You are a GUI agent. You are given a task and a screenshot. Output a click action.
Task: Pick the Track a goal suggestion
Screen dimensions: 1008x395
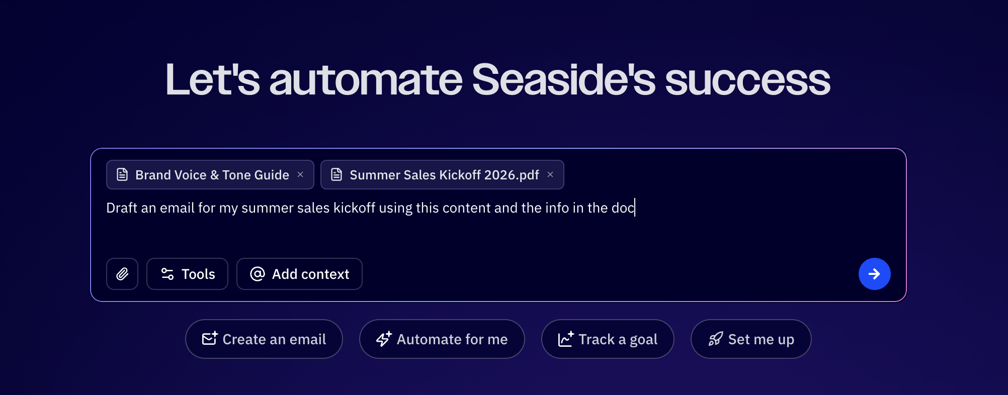[608, 339]
